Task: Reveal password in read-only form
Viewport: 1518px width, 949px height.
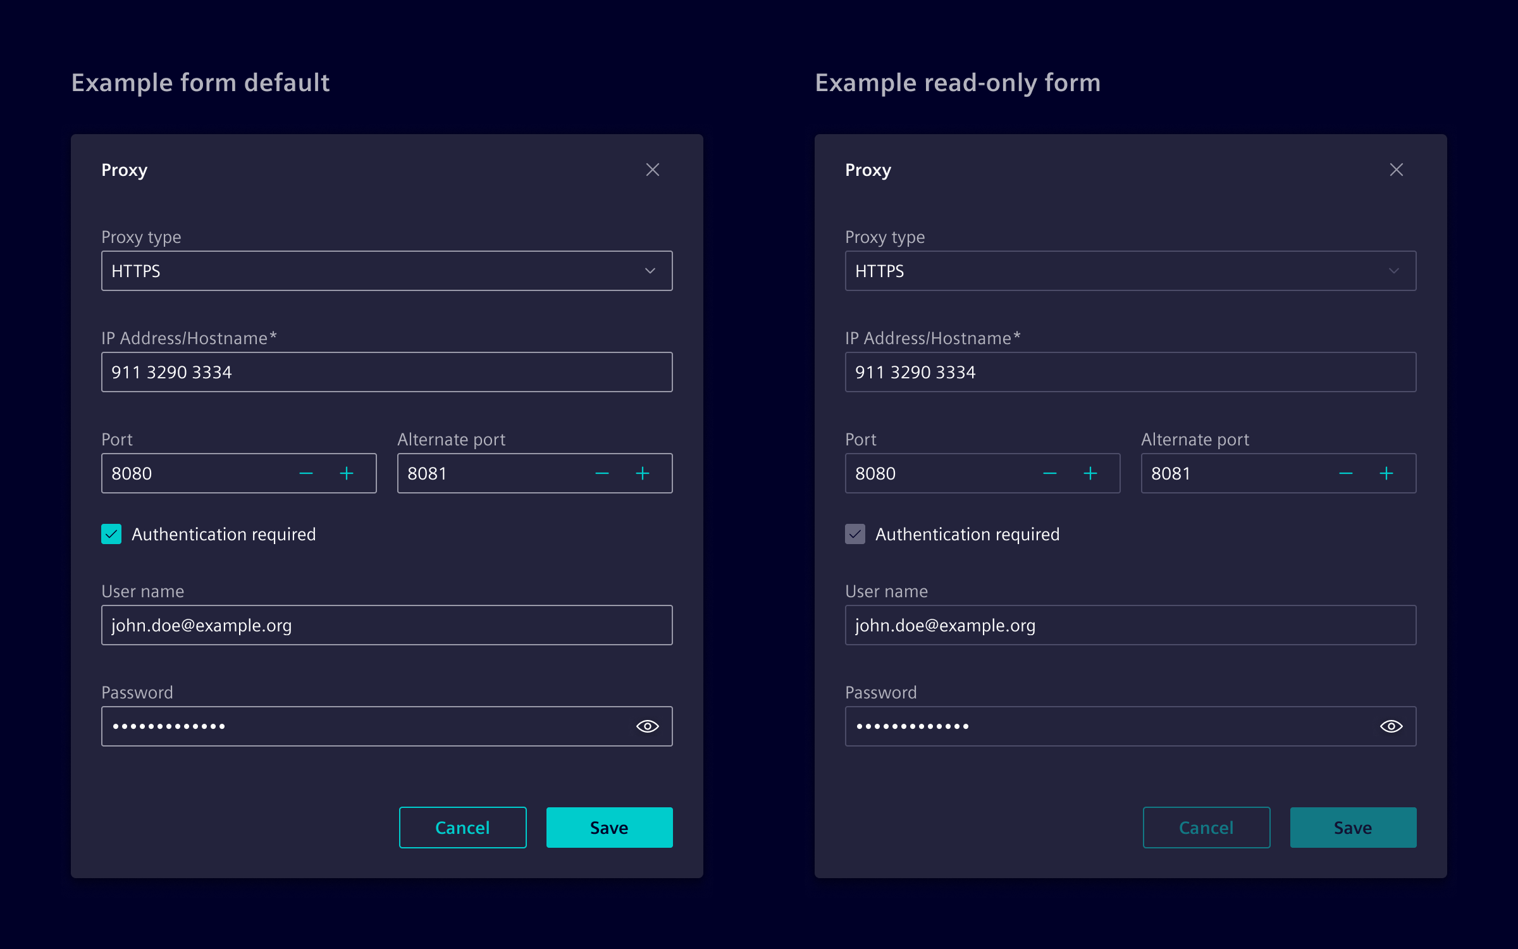Action: click(x=1391, y=726)
